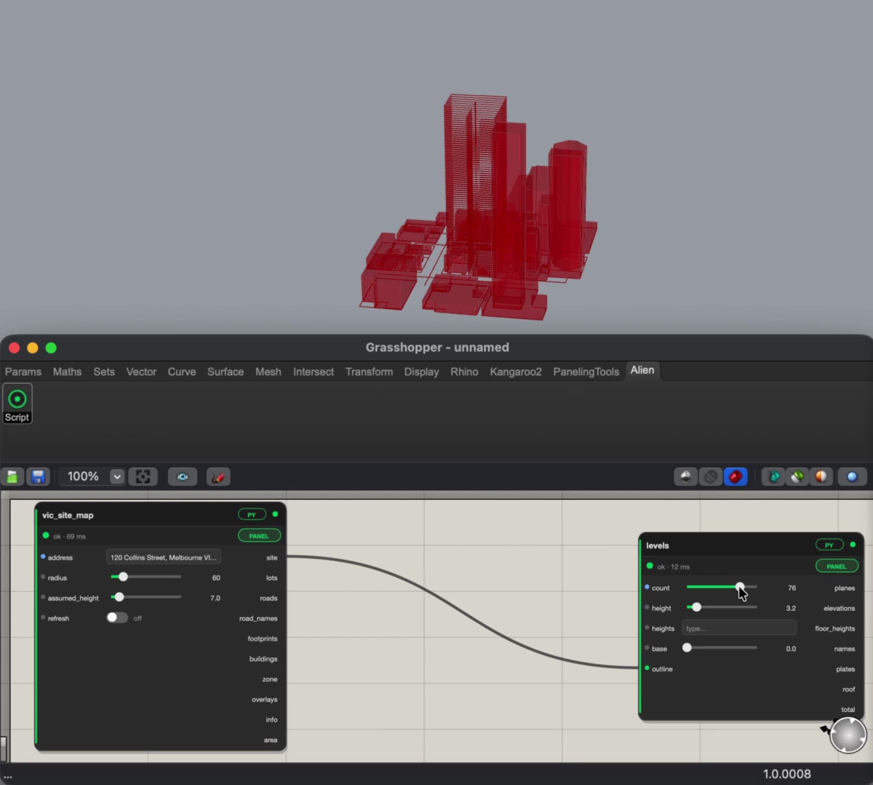Screen dimensions: 873x785
Task: Click PY button on vic_site_map node
Action: (x=252, y=514)
